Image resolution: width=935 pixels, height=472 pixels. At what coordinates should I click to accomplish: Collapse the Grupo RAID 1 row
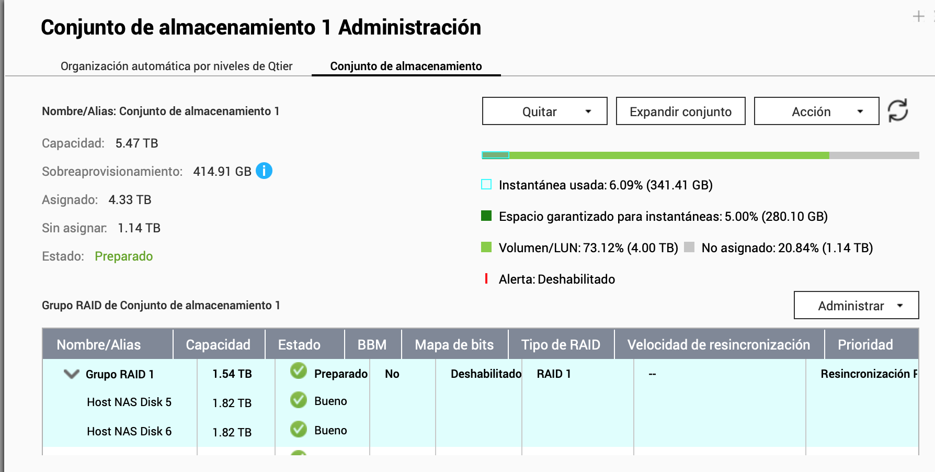71,374
